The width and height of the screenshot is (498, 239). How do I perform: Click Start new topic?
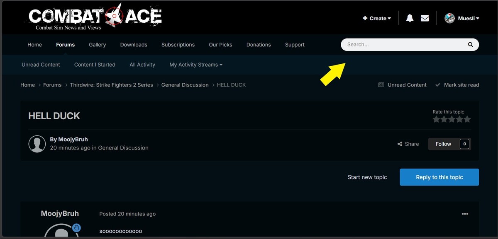tap(367, 177)
